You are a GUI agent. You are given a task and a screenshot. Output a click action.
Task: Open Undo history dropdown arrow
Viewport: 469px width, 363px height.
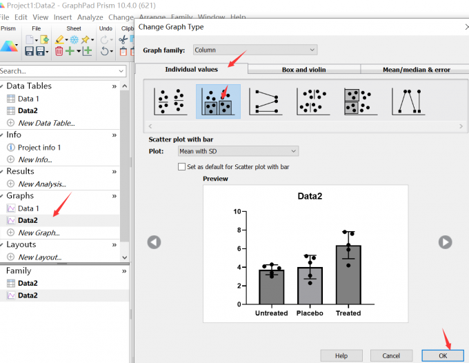pyautogui.click(x=112, y=52)
